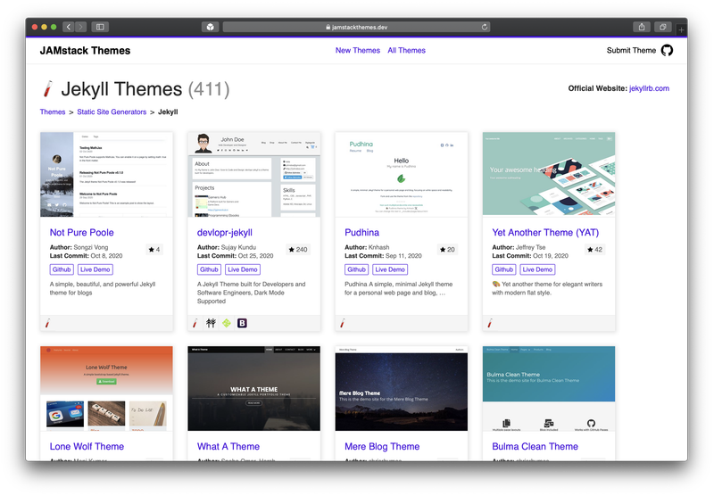Click the green diamond tag icon on devlopr-jekyll card
This screenshot has width=714, height=496.
[x=227, y=323]
